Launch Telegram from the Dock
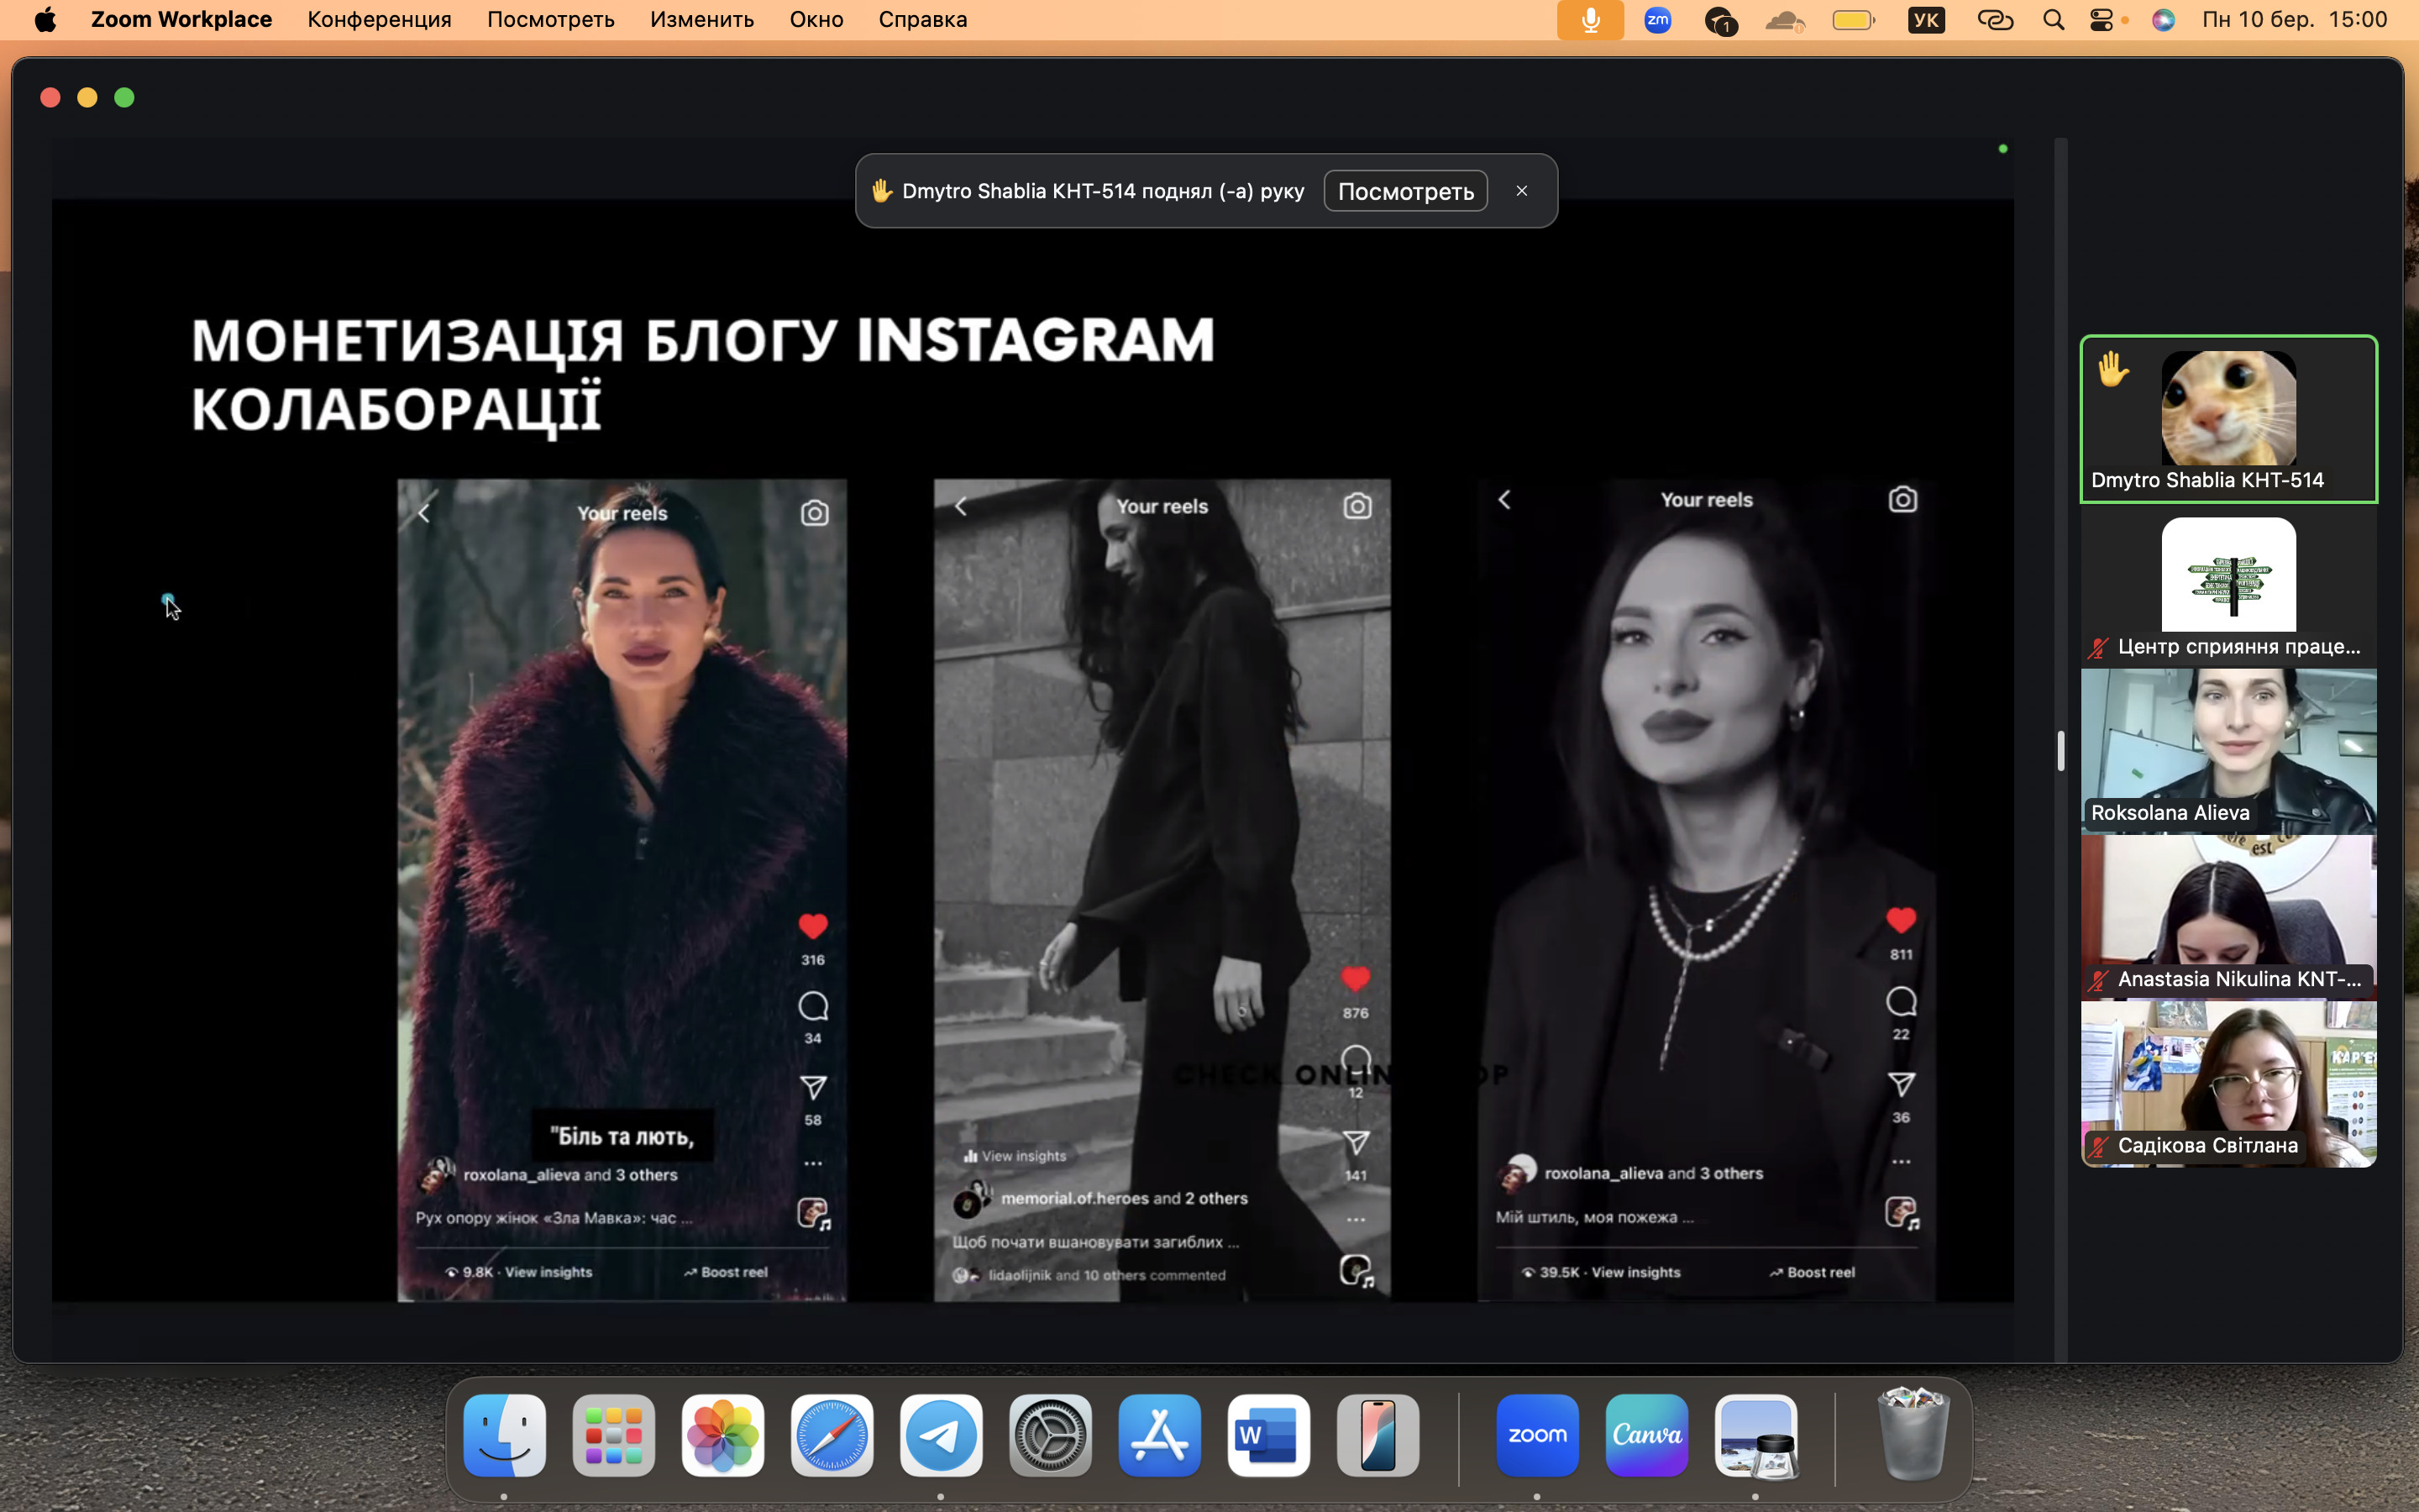The image size is (2419, 1512). click(941, 1435)
